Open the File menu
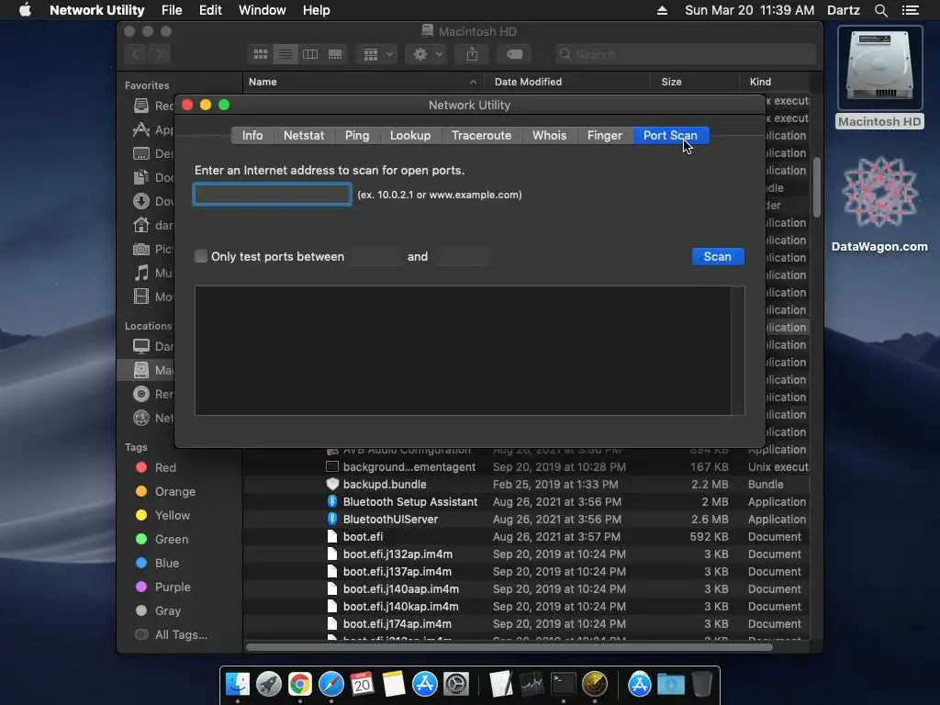This screenshot has width=940, height=705. tap(172, 10)
